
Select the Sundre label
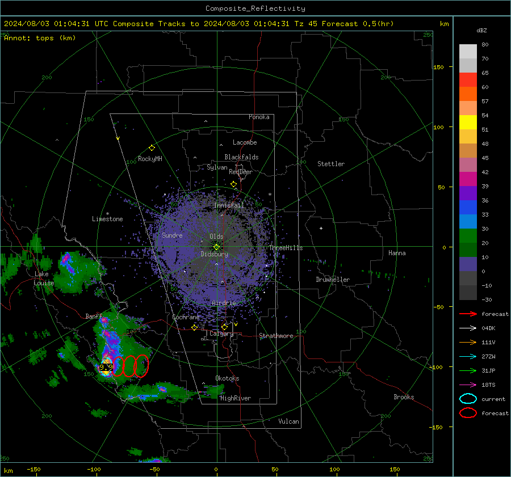click(172, 235)
